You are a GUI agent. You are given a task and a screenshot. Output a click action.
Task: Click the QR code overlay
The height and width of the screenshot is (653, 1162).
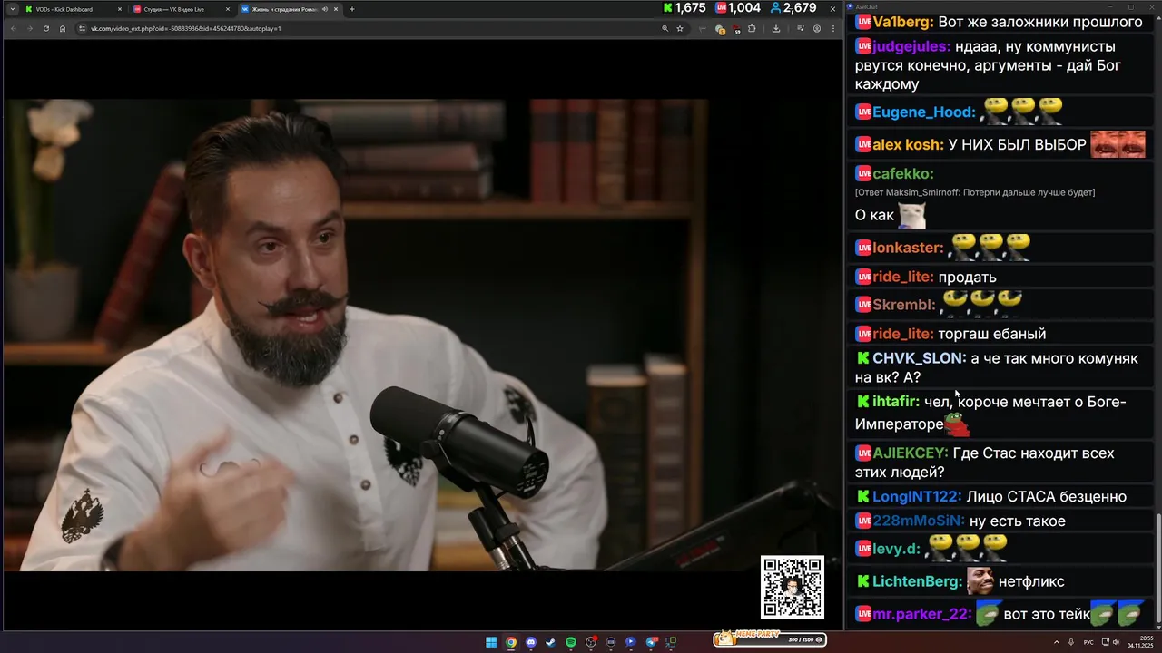pyautogui.click(x=793, y=587)
